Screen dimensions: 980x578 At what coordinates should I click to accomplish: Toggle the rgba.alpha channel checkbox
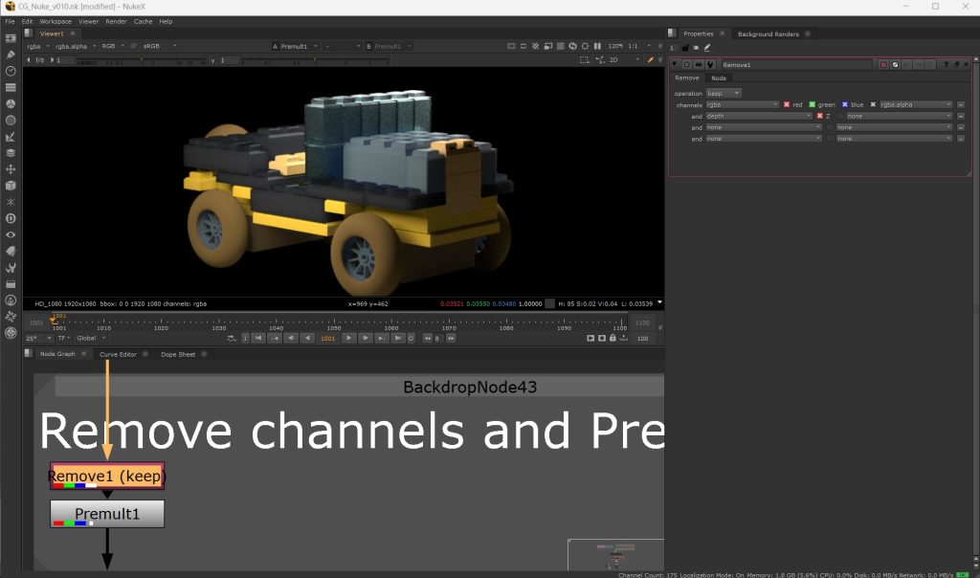click(x=873, y=104)
